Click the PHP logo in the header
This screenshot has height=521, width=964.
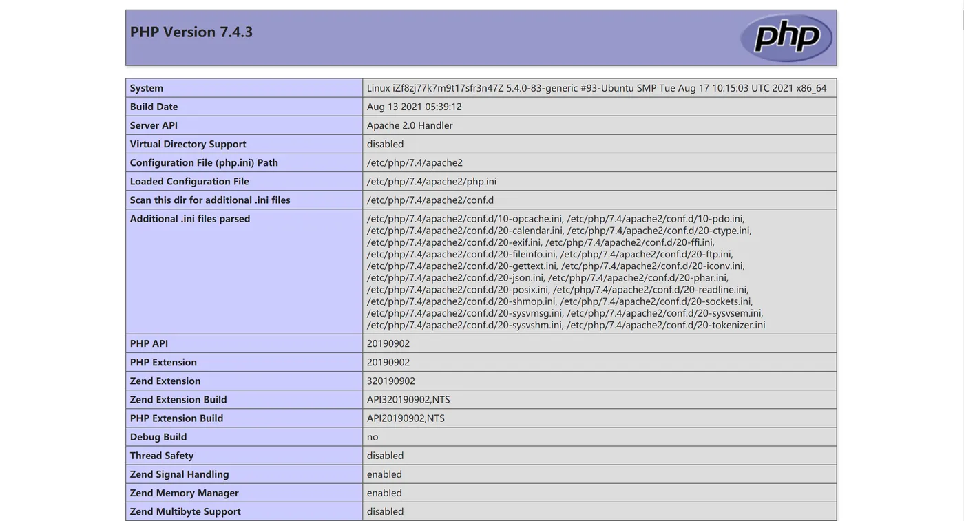pyautogui.click(x=786, y=37)
